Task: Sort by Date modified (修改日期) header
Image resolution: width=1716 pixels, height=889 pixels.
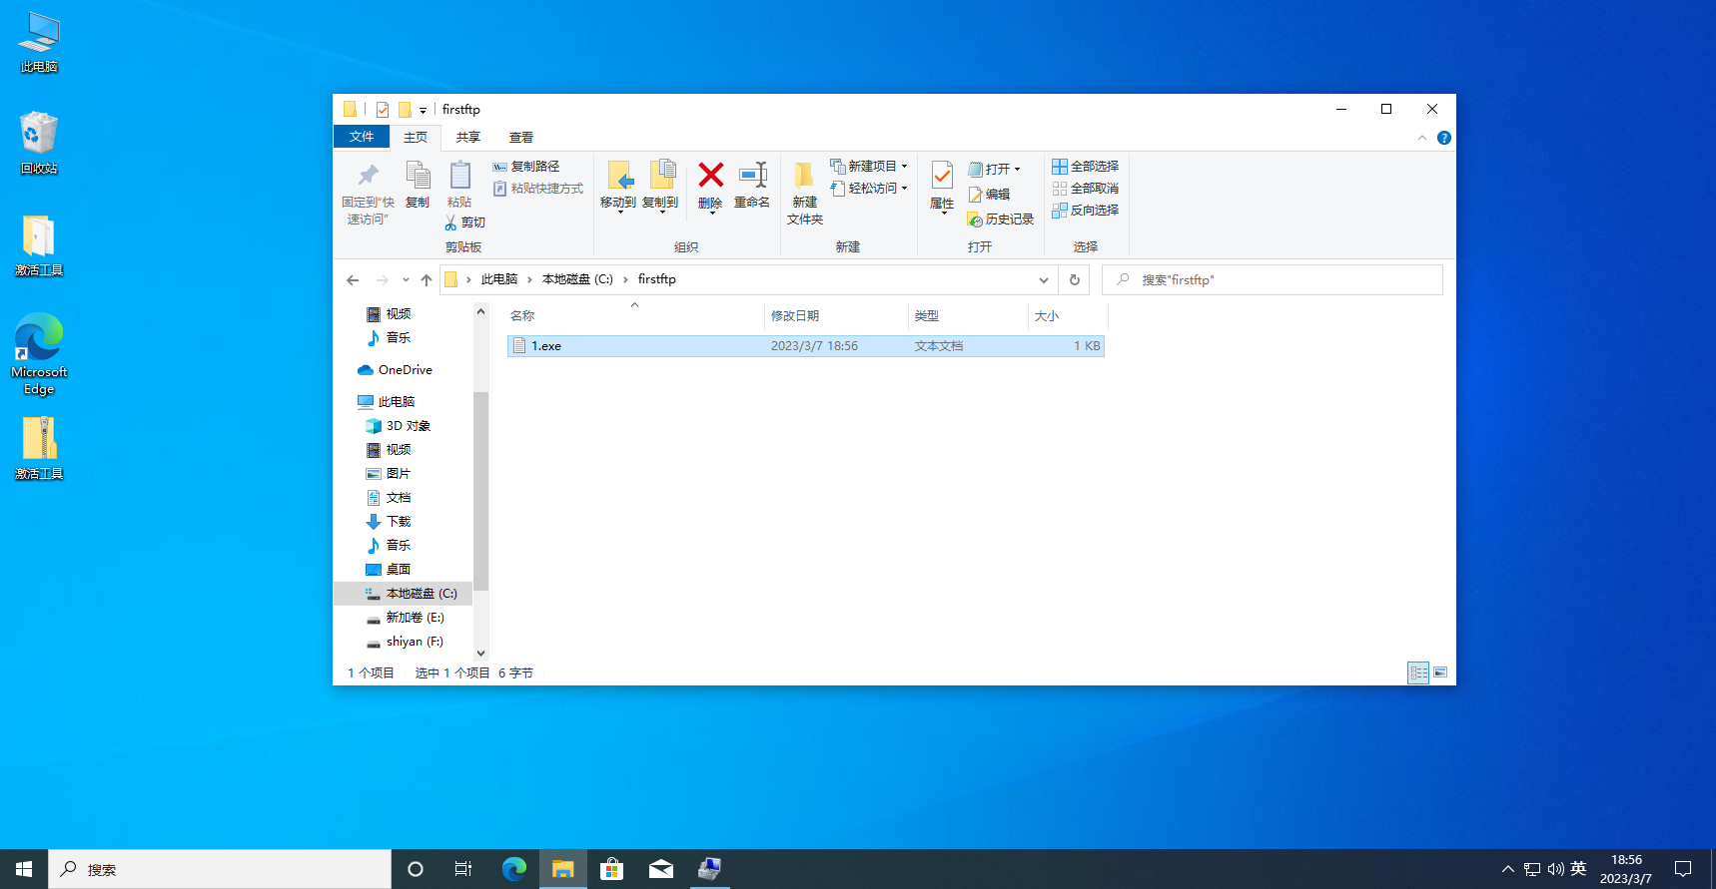Action: (x=837, y=316)
